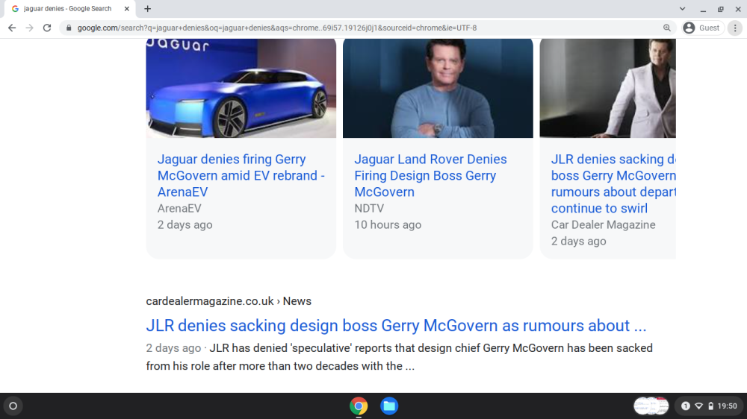Open NDTV article on Jaguar Land Rover Denies
747x419 pixels.
pos(431,175)
